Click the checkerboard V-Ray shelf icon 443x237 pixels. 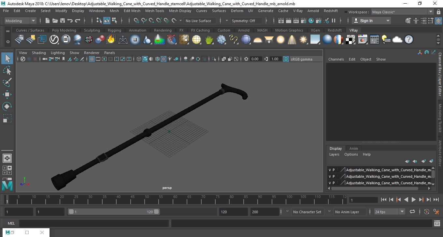[x=350, y=40]
